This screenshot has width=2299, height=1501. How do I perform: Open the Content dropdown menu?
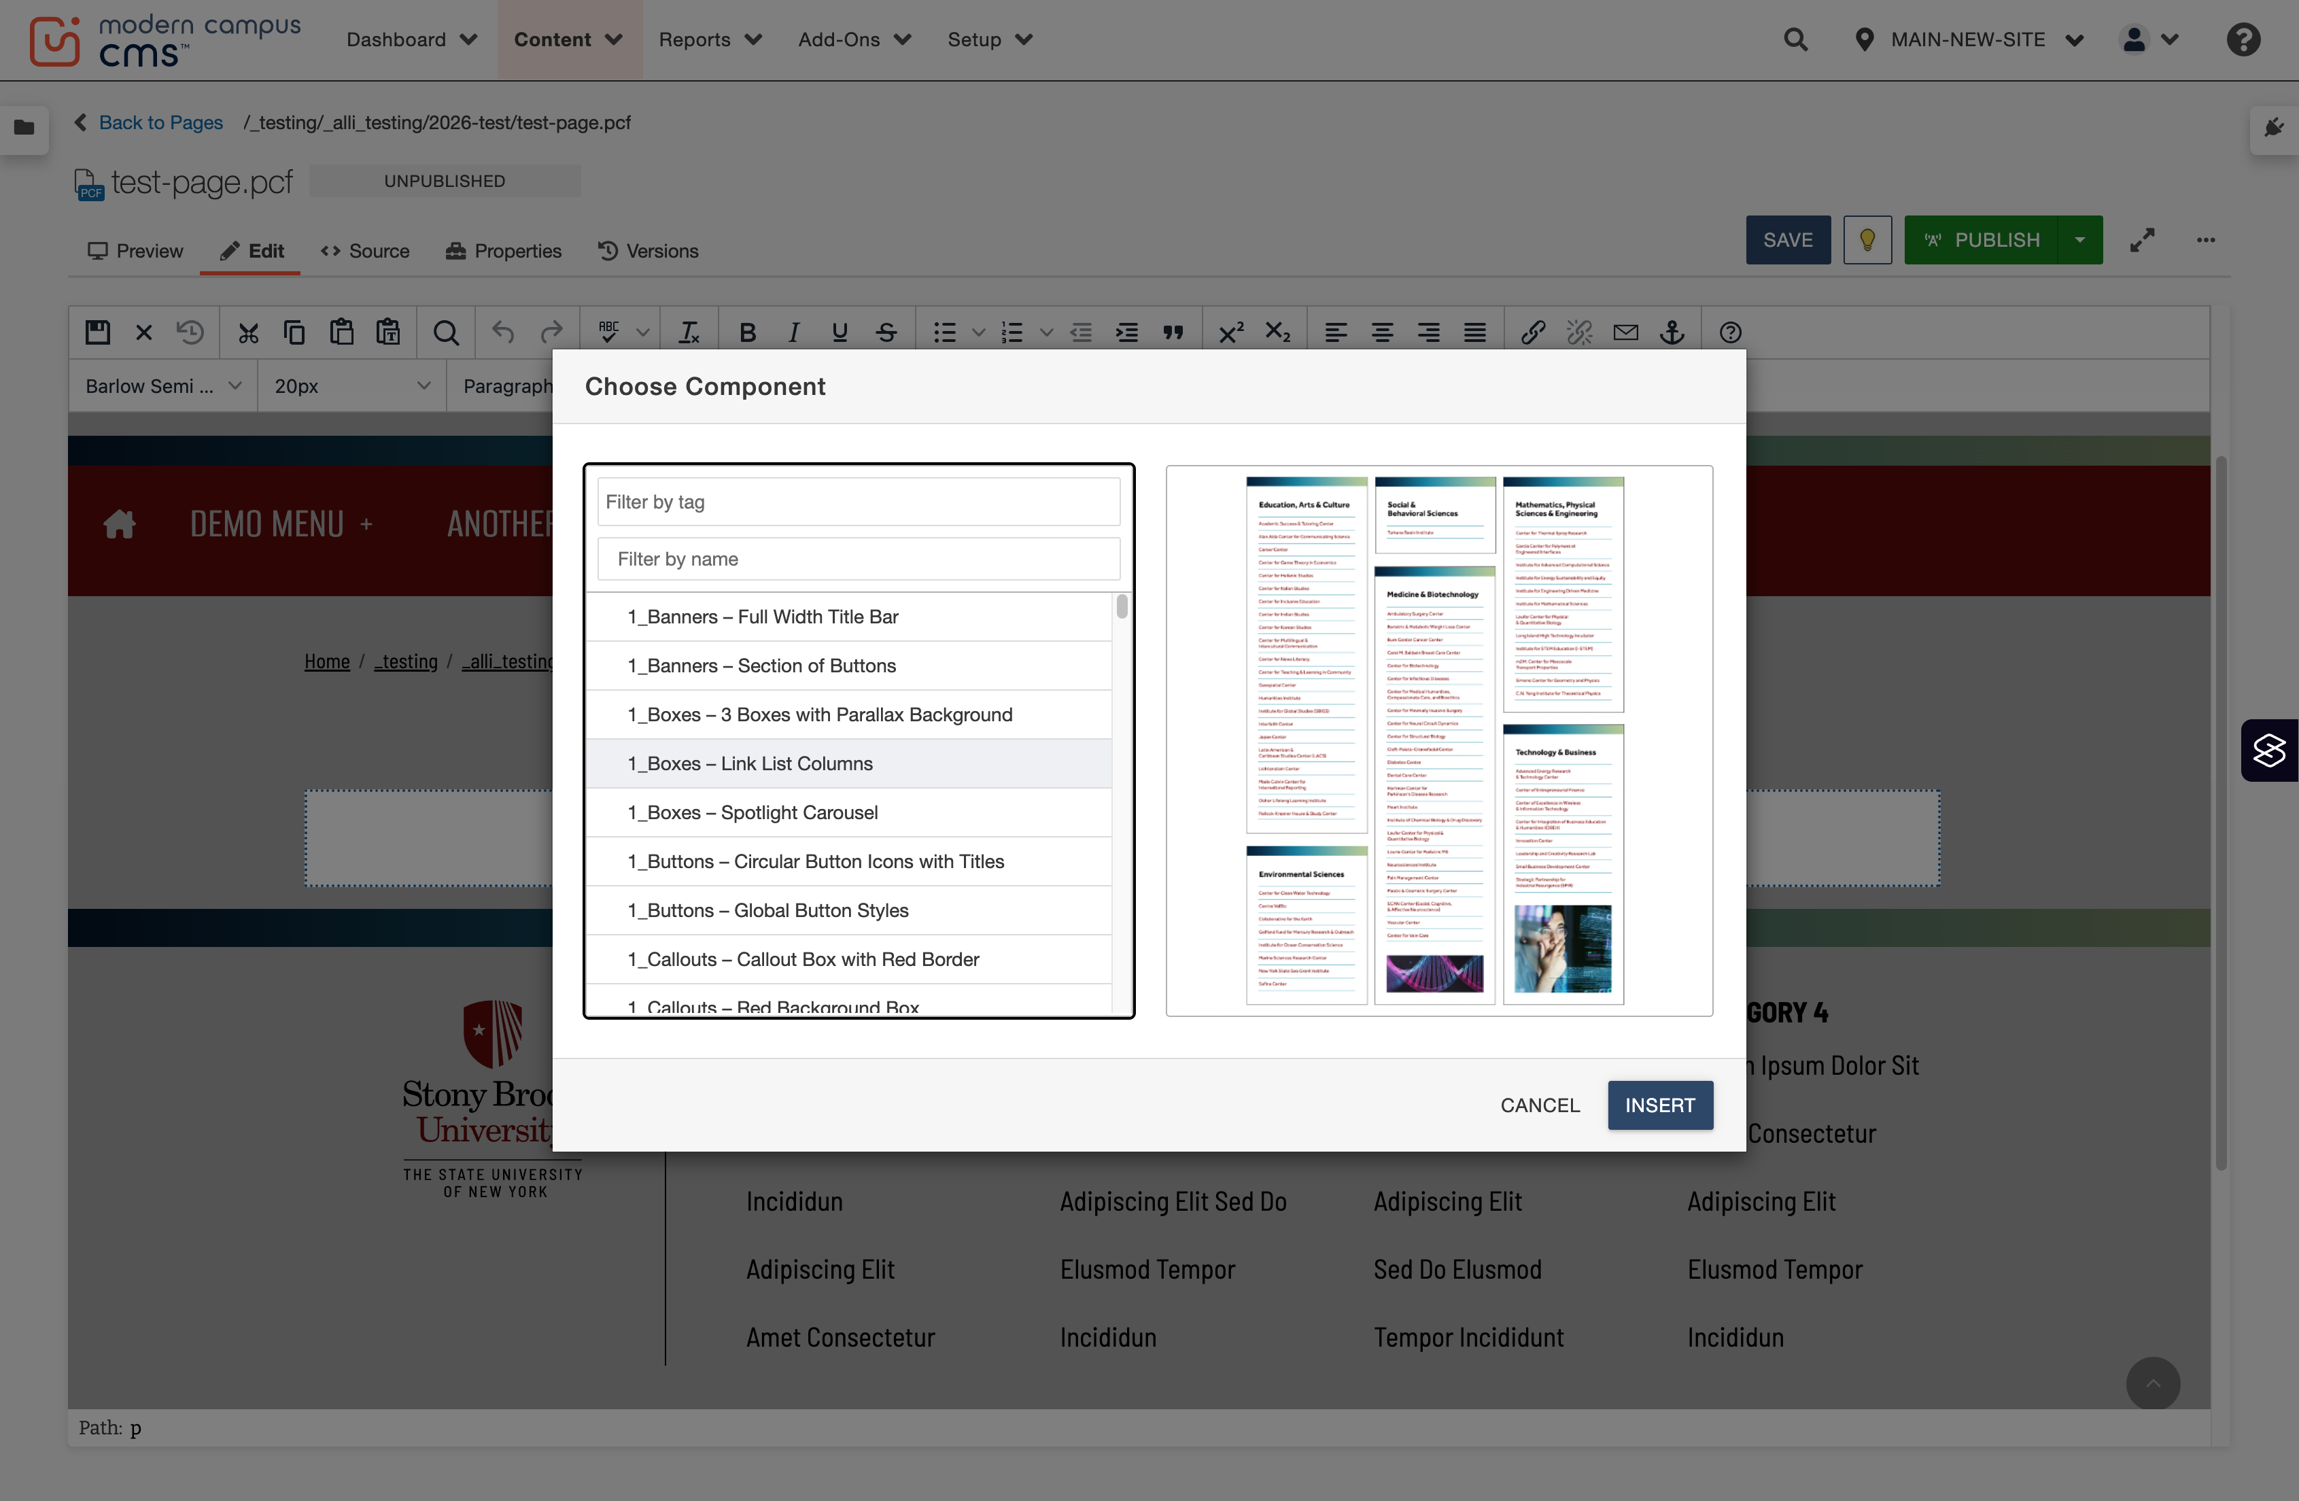tap(568, 39)
